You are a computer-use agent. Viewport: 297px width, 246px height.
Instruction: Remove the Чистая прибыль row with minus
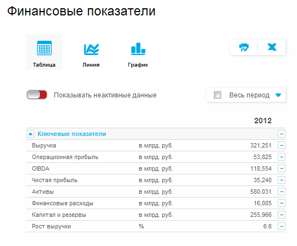click(x=282, y=180)
